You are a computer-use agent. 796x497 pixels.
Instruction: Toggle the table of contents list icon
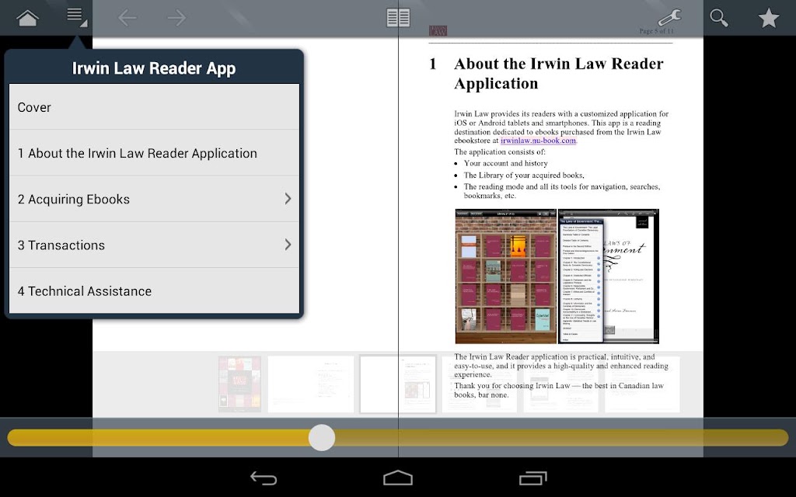pos(76,17)
